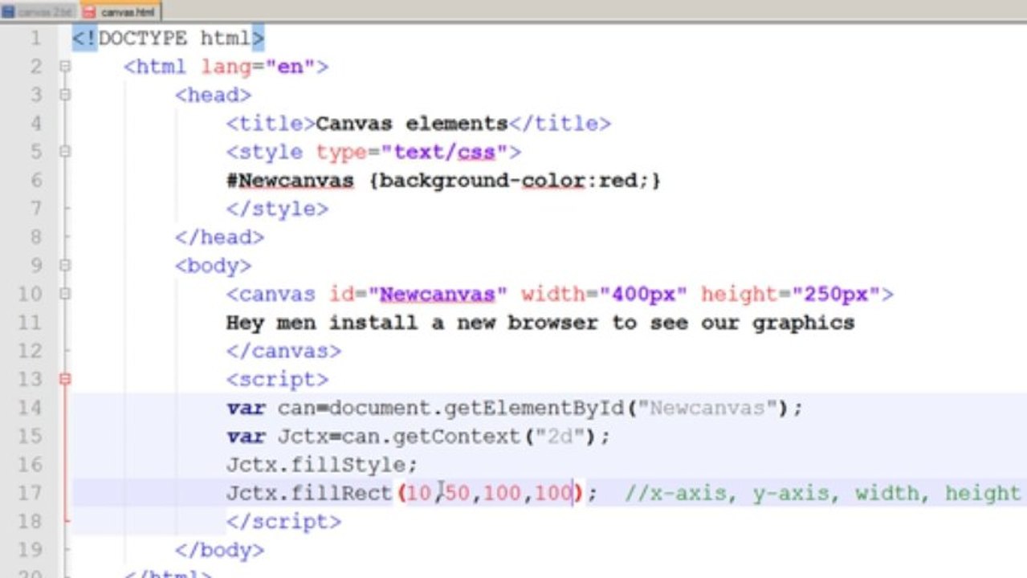This screenshot has height=578, width=1027.
Task: Collapse the html block fold marker on line 2
Action: point(65,67)
